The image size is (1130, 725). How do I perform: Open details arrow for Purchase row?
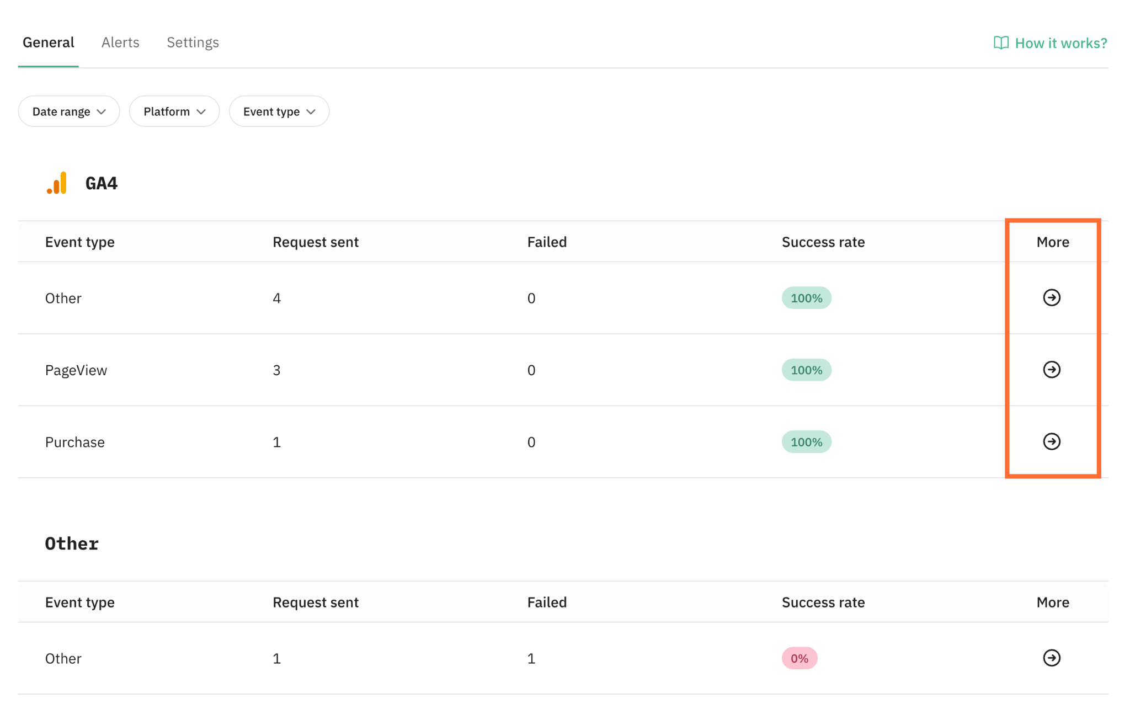coord(1051,441)
